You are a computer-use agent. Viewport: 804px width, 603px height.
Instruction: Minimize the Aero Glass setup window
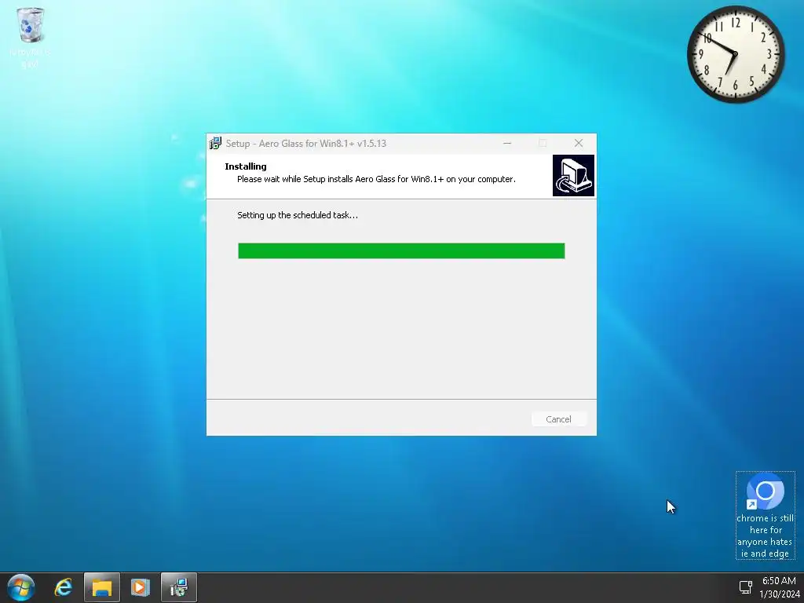(x=507, y=143)
